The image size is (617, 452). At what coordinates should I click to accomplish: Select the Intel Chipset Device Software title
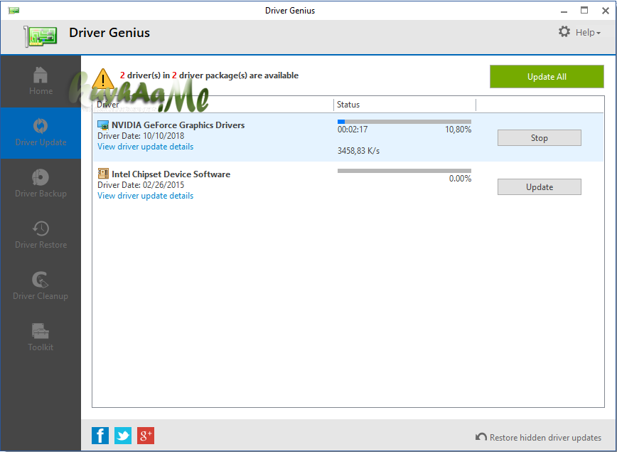coord(171,174)
